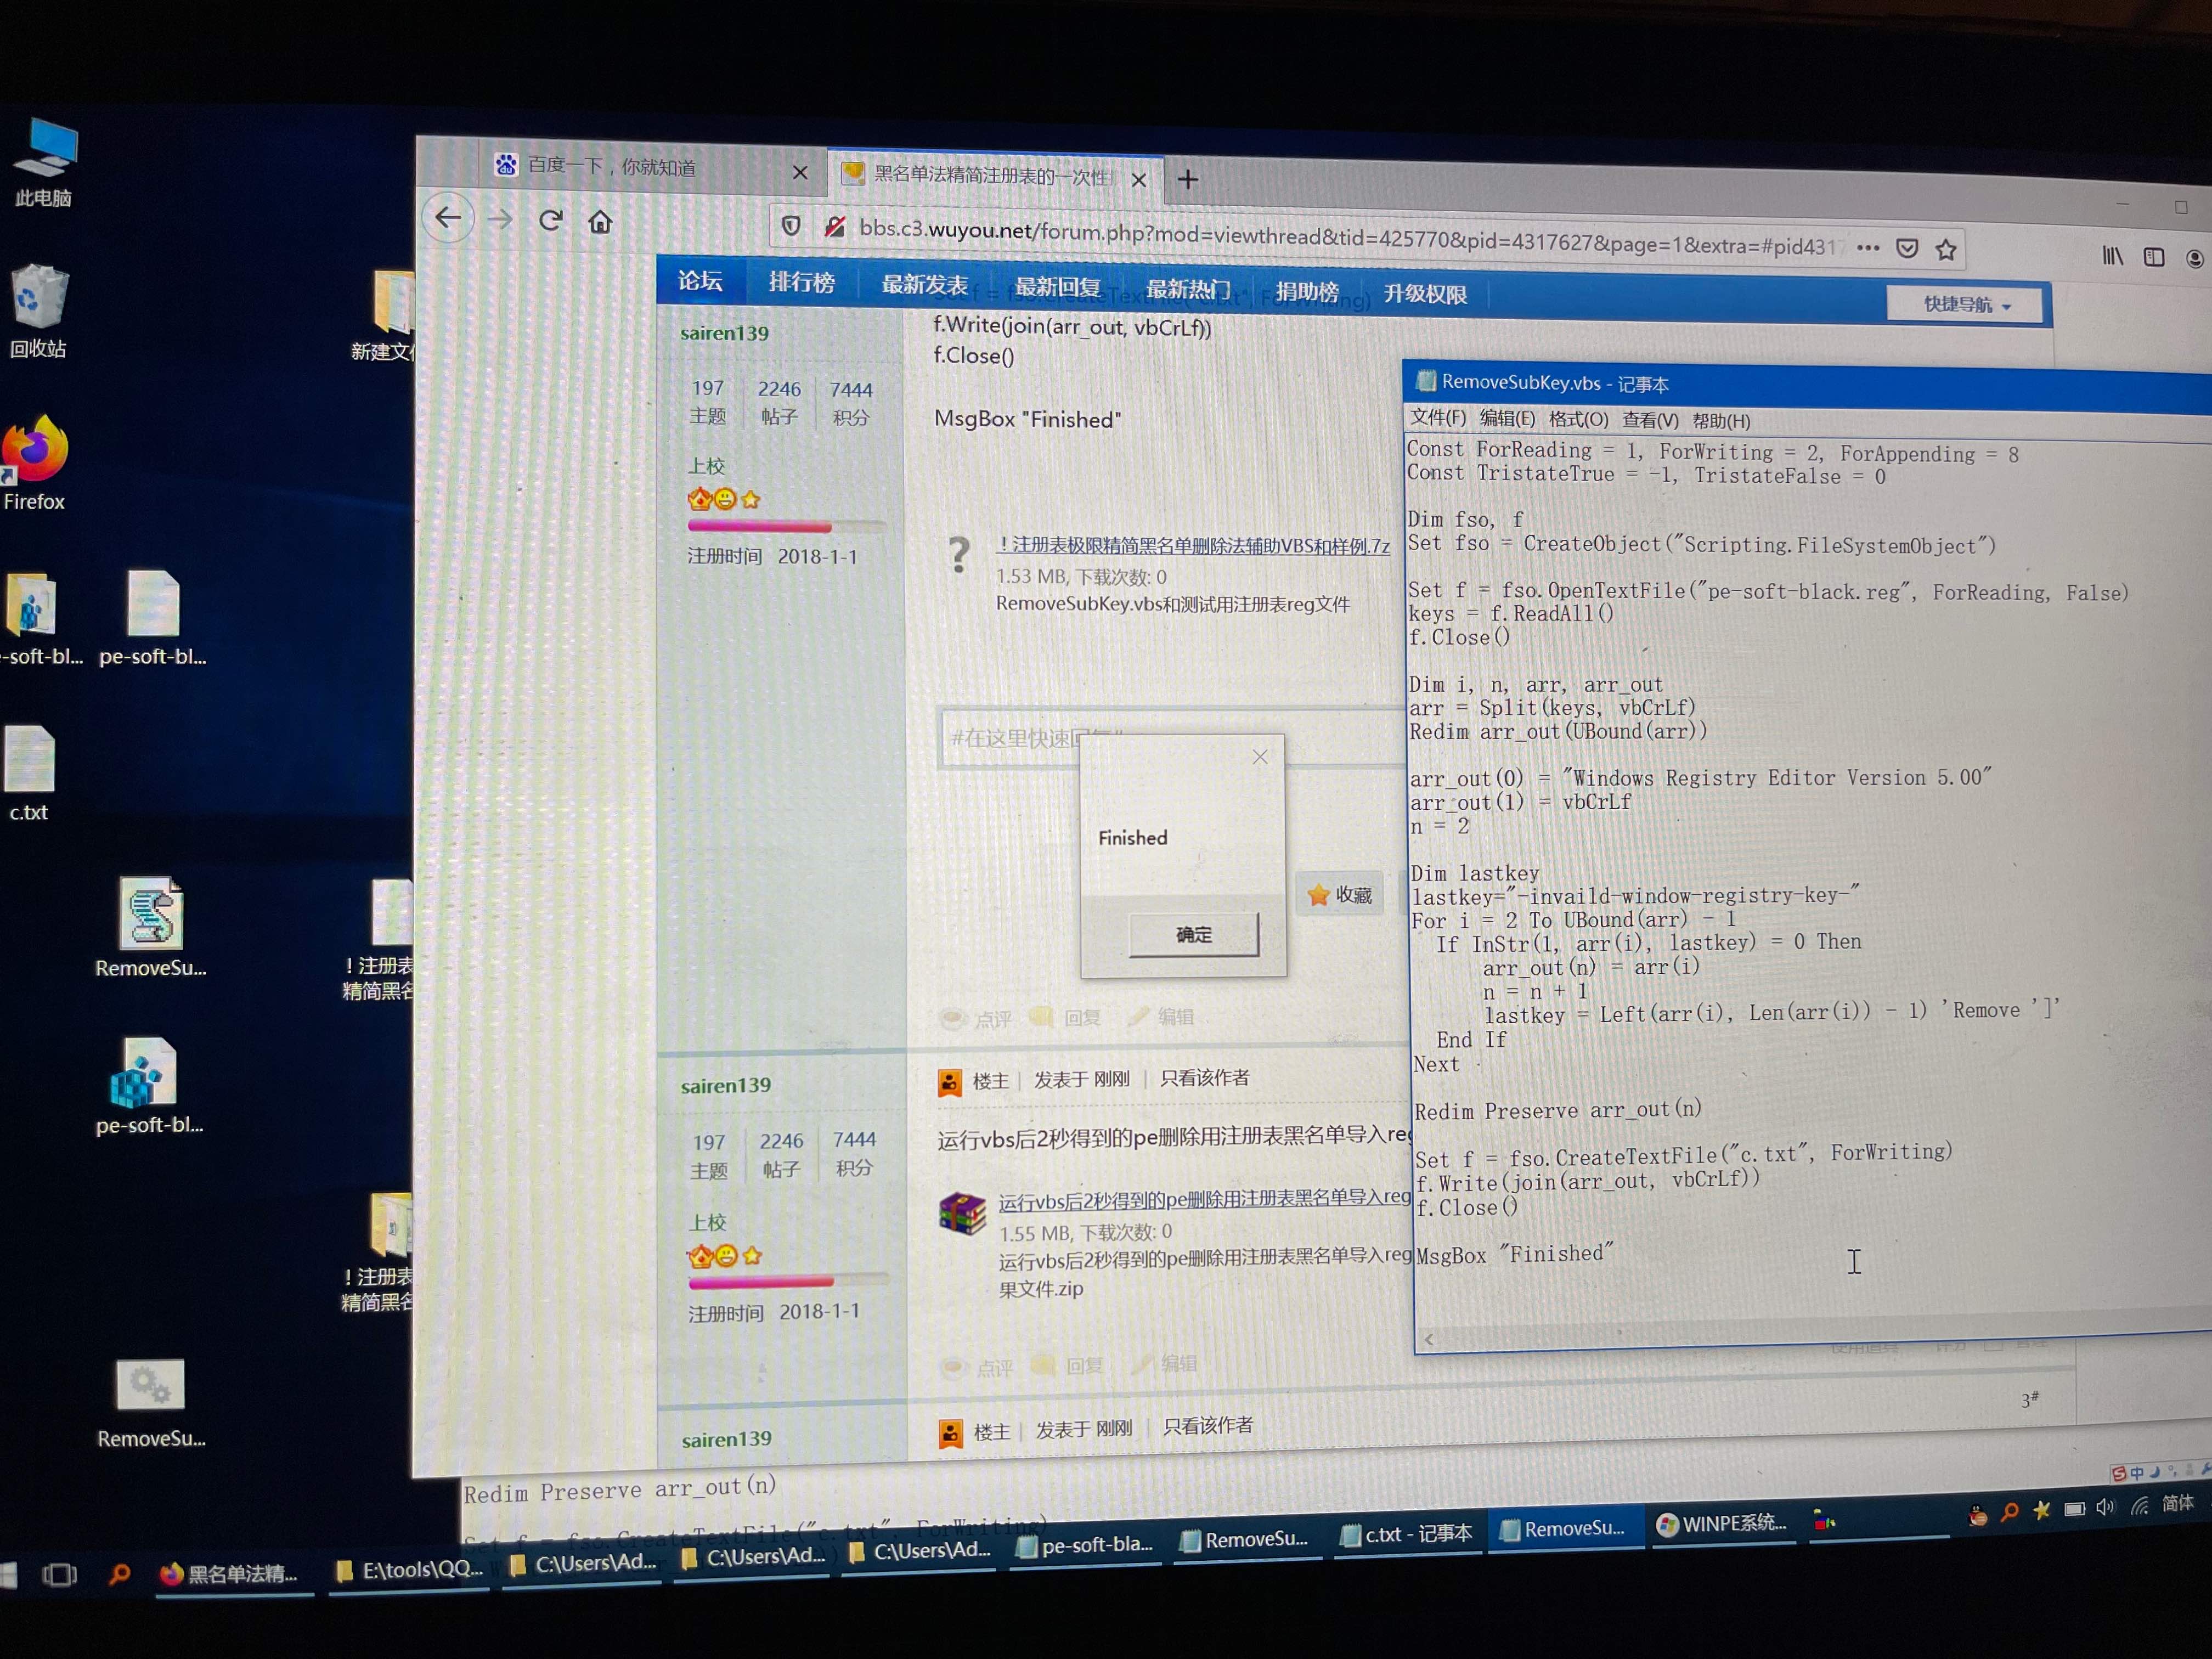Select the RemoveSu... gear icon file at the bottom of the desktop
Screen dimensions: 2212x1659
[x=151, y=1403]
